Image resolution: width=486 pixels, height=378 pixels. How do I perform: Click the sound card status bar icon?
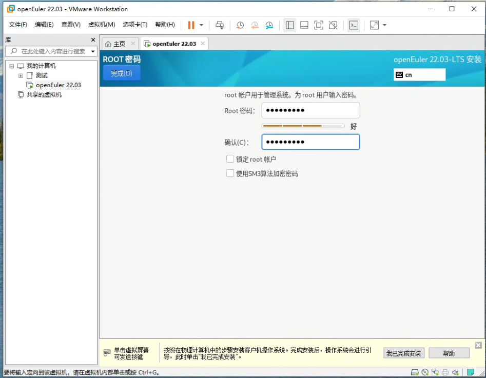tap(455, 372)
